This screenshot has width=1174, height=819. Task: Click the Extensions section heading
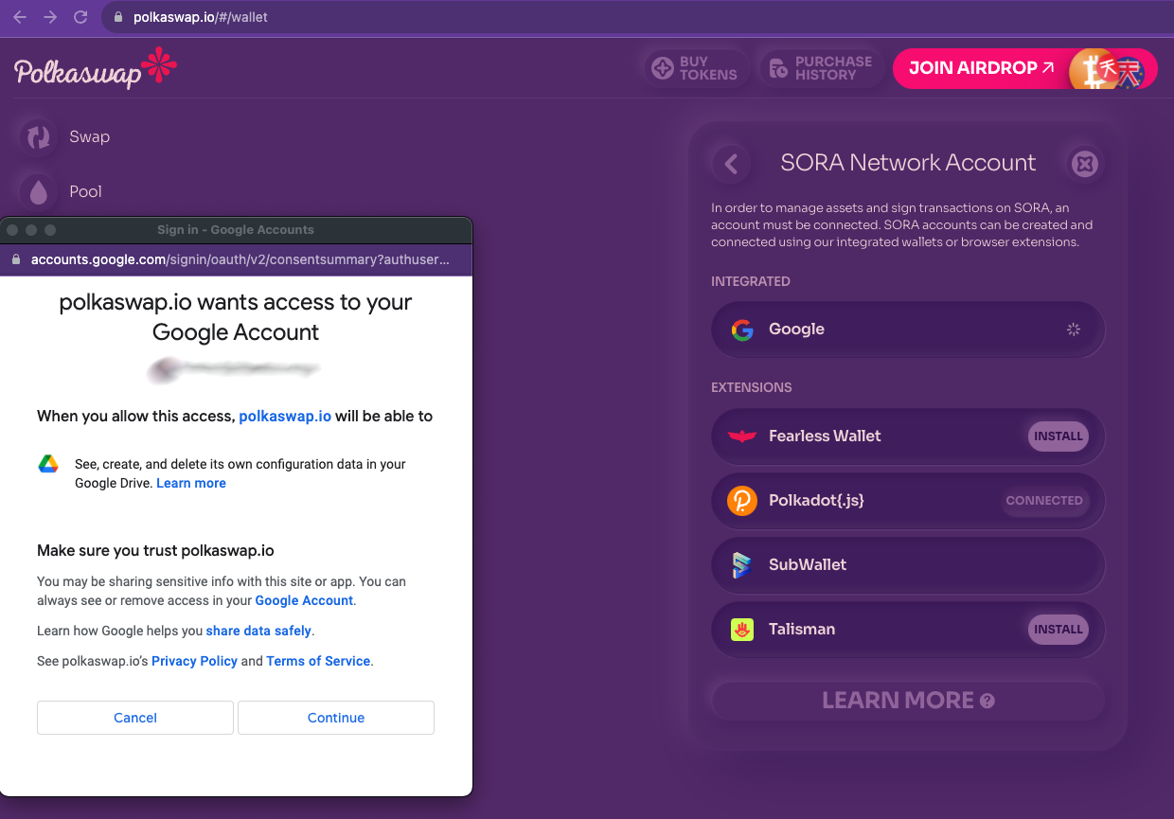[752, 387]
